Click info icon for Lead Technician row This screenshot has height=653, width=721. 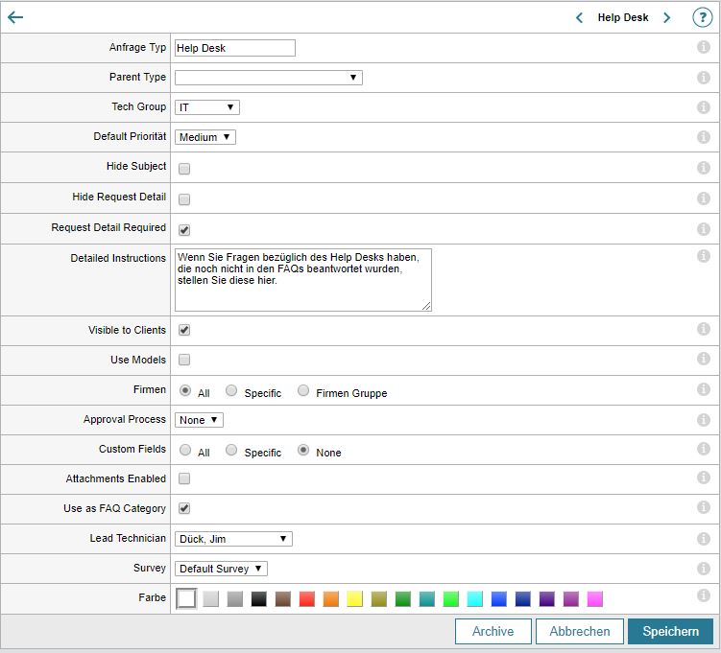704,539
